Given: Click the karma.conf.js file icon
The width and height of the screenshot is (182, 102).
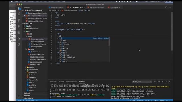Looking at the screenshot, I should point(28,80).
